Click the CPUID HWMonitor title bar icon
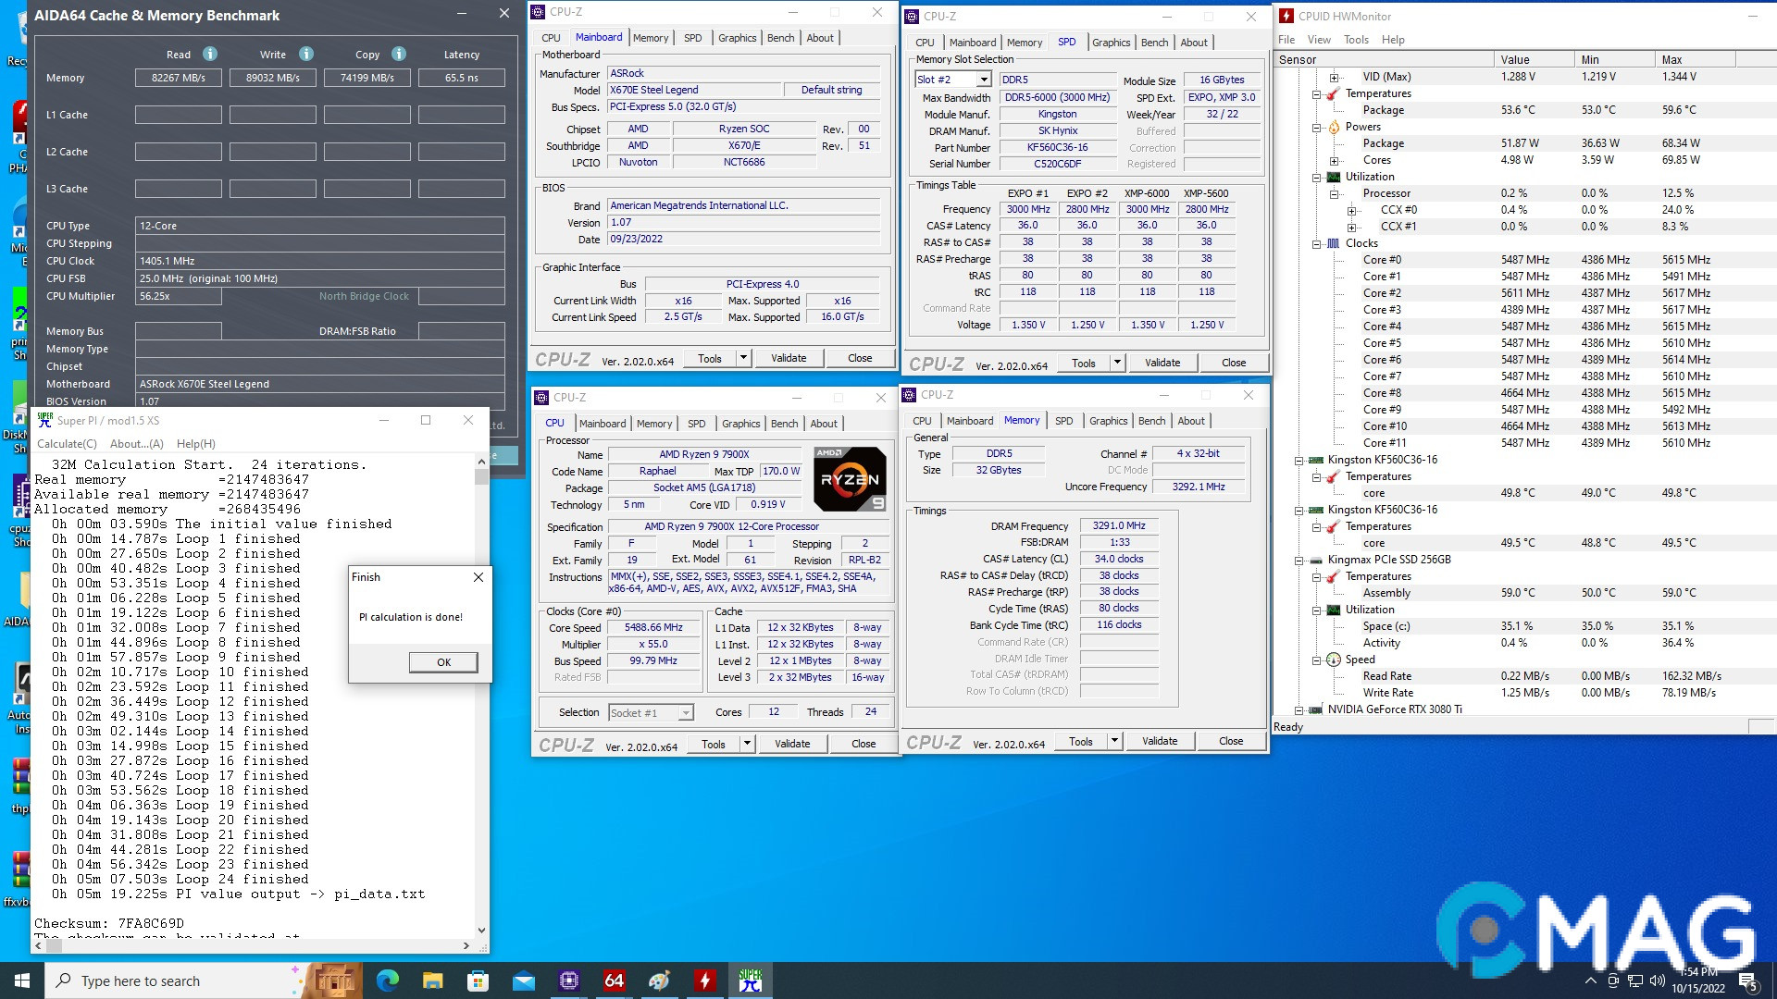The width and height of the screenshot is (1777, 999). tap(1286, 16)
